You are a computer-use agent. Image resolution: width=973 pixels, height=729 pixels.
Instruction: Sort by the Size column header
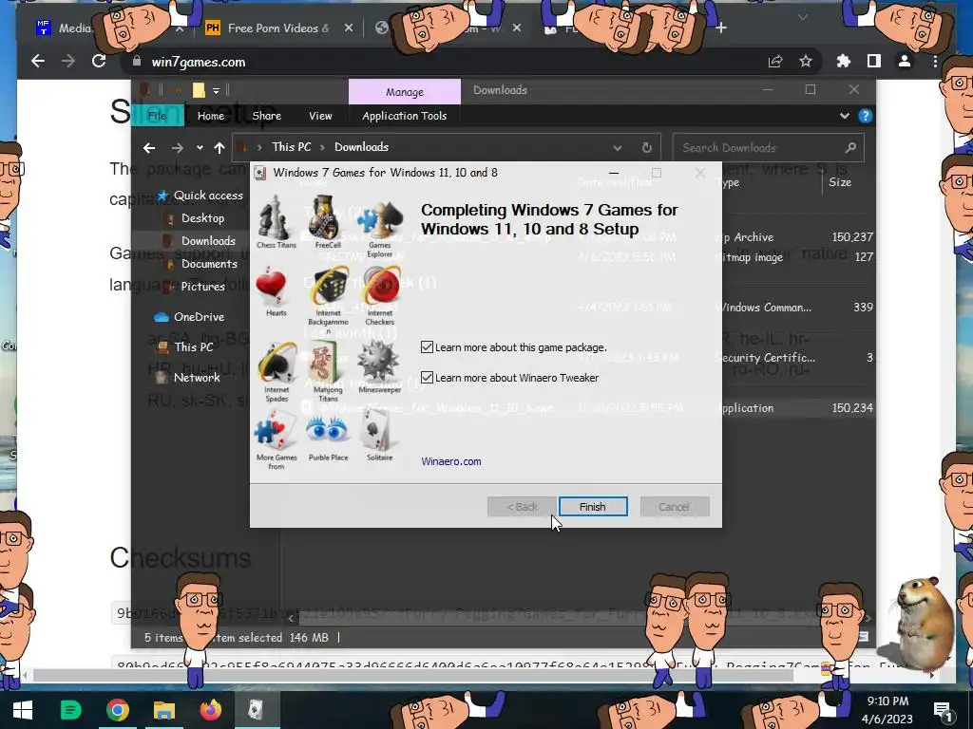tap(840, 182)
